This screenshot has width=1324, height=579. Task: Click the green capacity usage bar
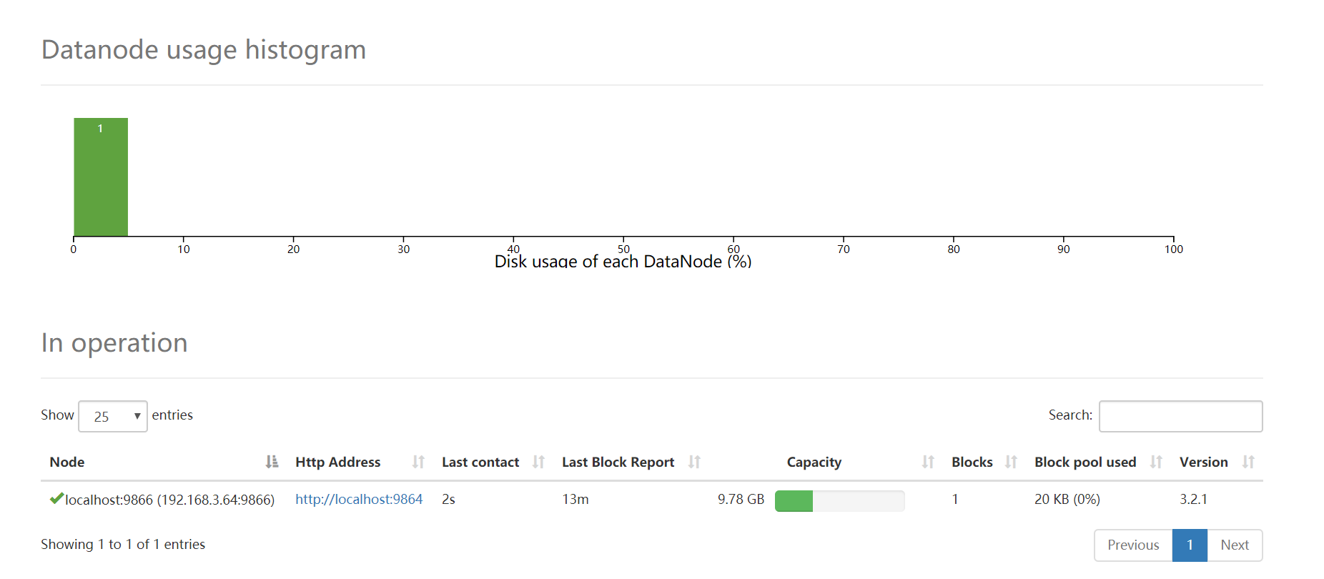coord(794,500)
